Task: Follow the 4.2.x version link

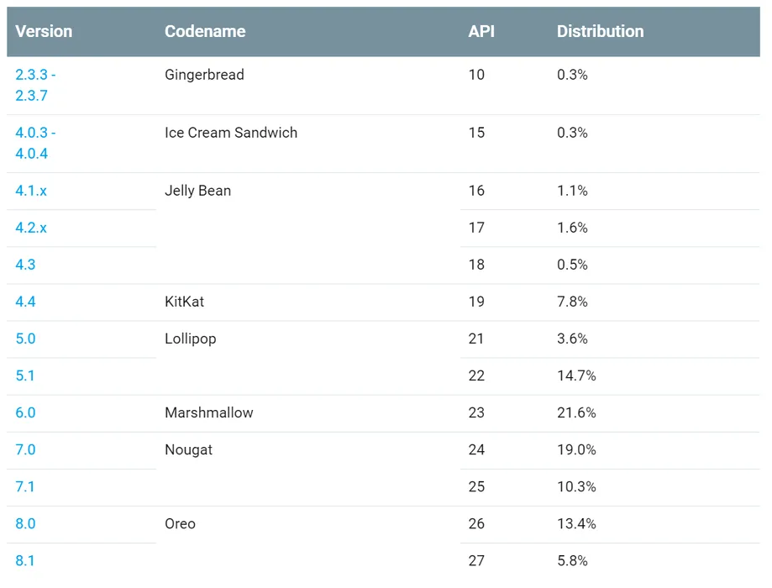Action: click(x=31, y=228)
